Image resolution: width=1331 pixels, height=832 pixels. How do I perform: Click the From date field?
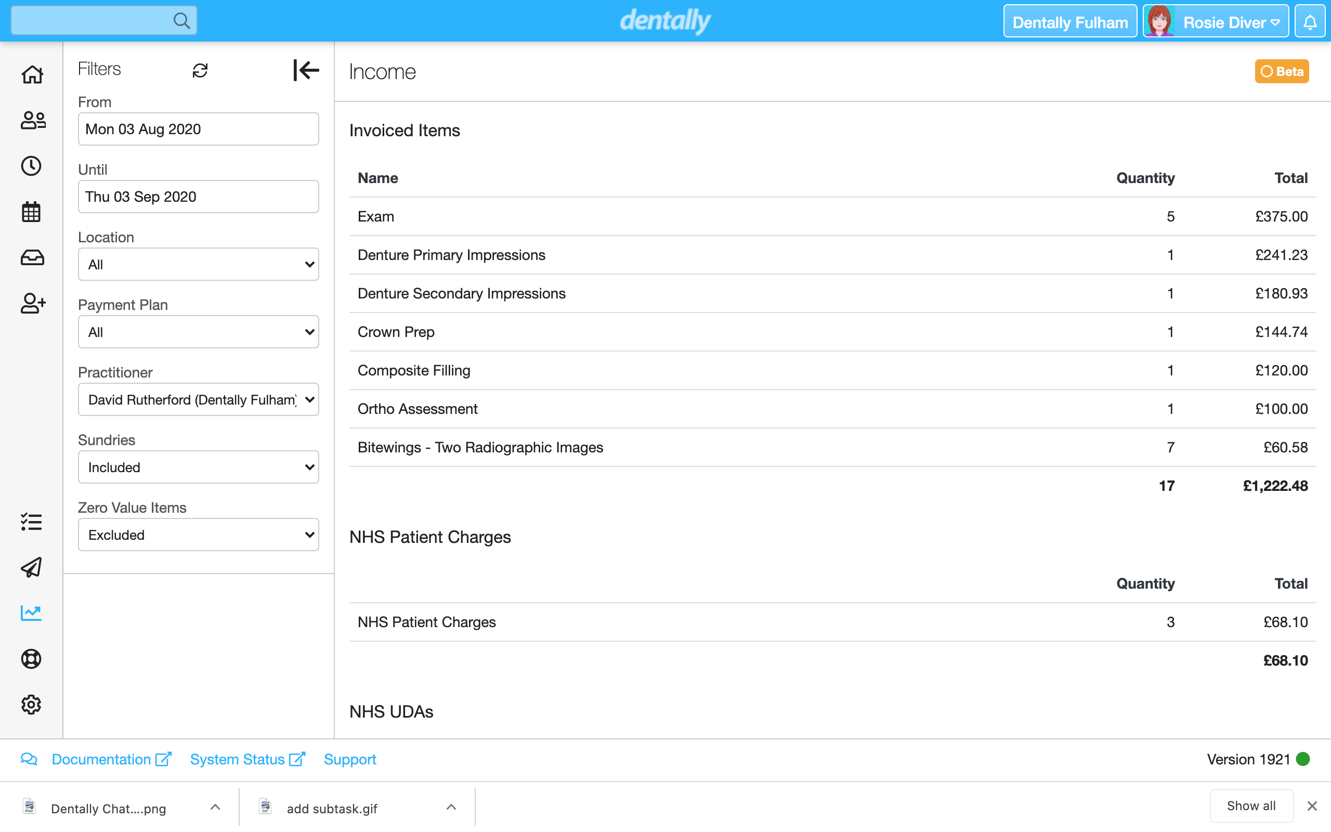point(199,129)
